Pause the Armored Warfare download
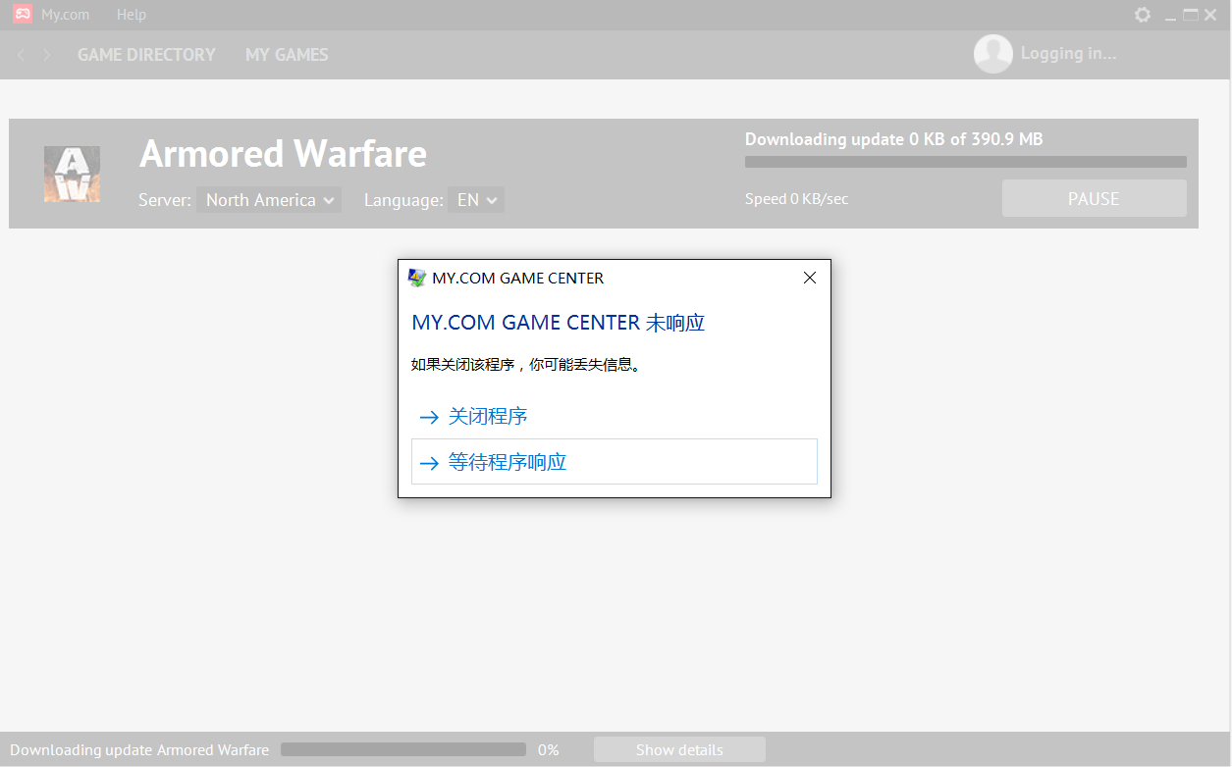This screenshot has width=1232, height=767. [1094, 198]
